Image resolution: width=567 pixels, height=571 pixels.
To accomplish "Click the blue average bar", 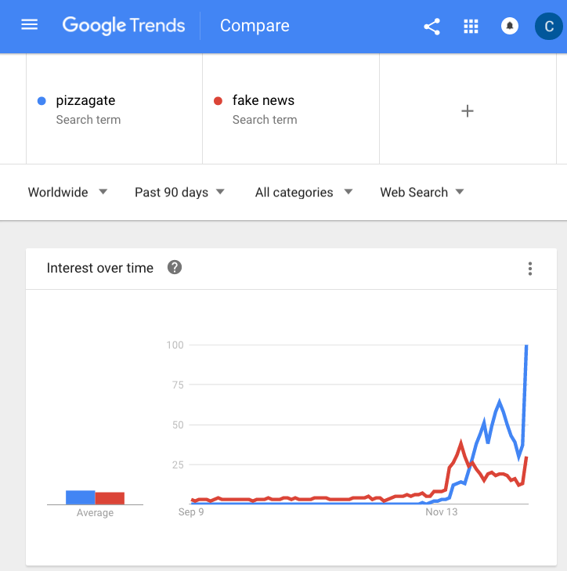I will pyautogui.click(x=81, y=497).
